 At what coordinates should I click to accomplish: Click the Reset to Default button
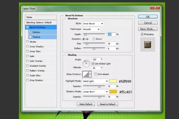(x=108, y=104)
